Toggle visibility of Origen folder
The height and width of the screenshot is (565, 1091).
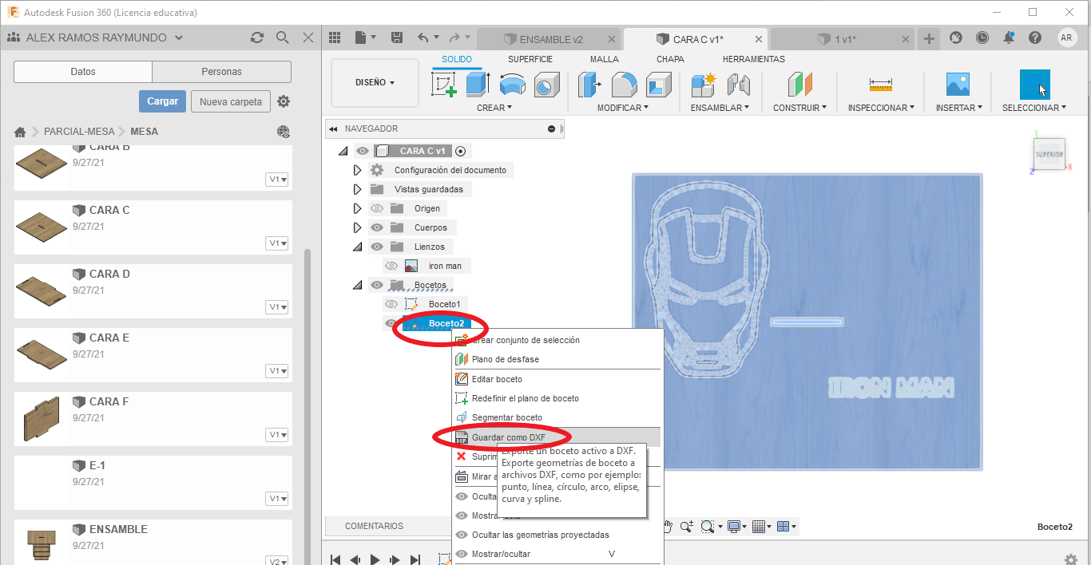377,208
